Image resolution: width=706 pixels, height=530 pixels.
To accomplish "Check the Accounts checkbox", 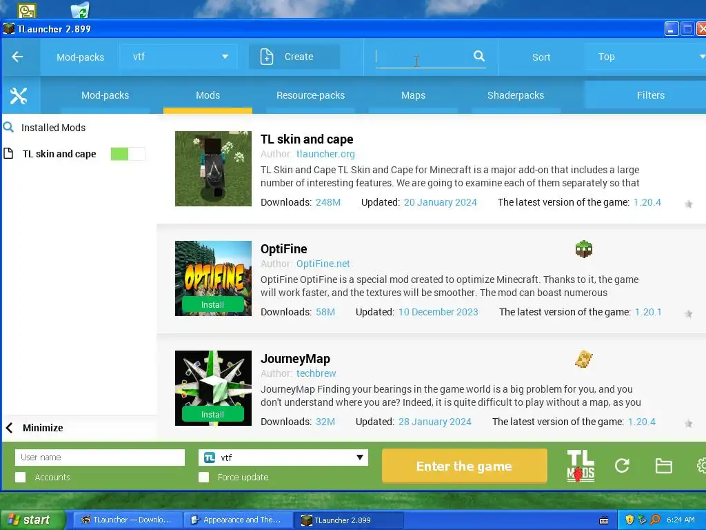I will tap(20, 478).
